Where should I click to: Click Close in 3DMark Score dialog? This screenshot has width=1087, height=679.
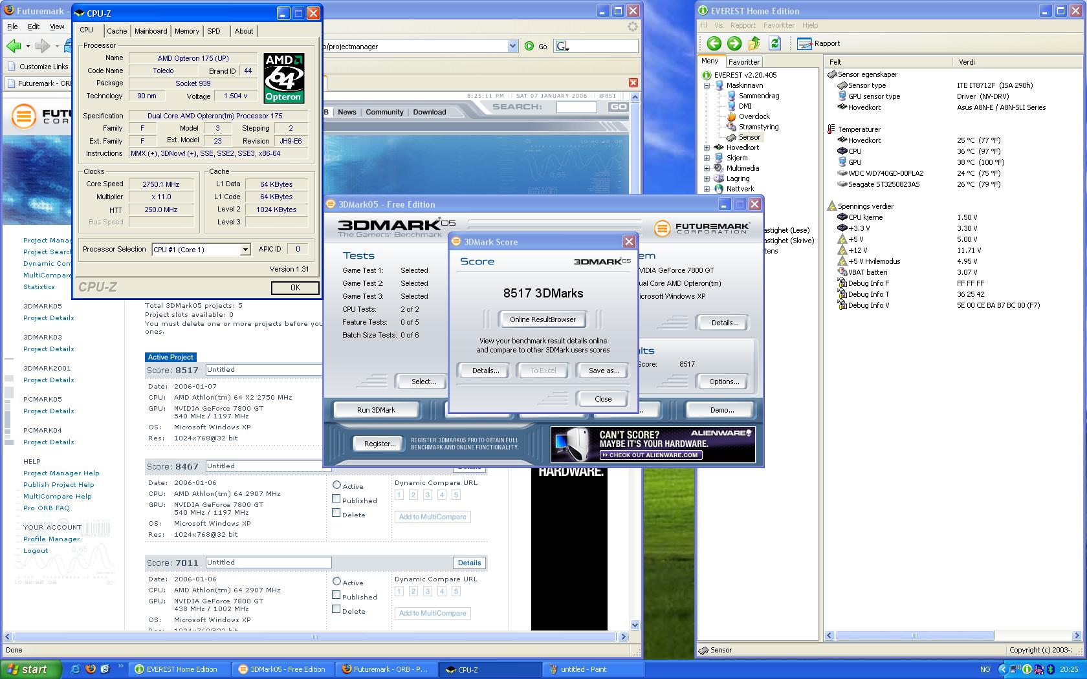coord(603,399)
